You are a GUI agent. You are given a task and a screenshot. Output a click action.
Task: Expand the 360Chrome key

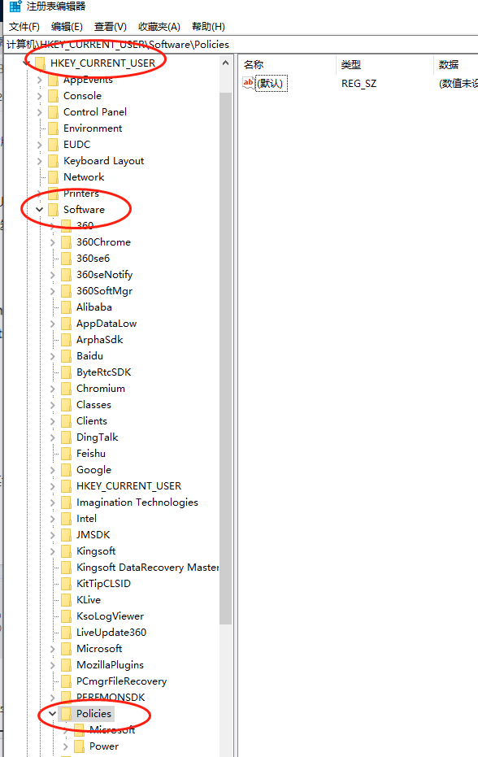(x=52, y=242)
